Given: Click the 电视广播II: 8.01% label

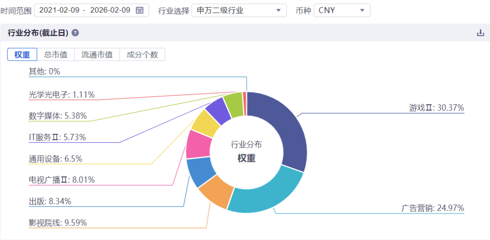Looking at the screenshot, I should pyautogui.click(x=62, y=180).
